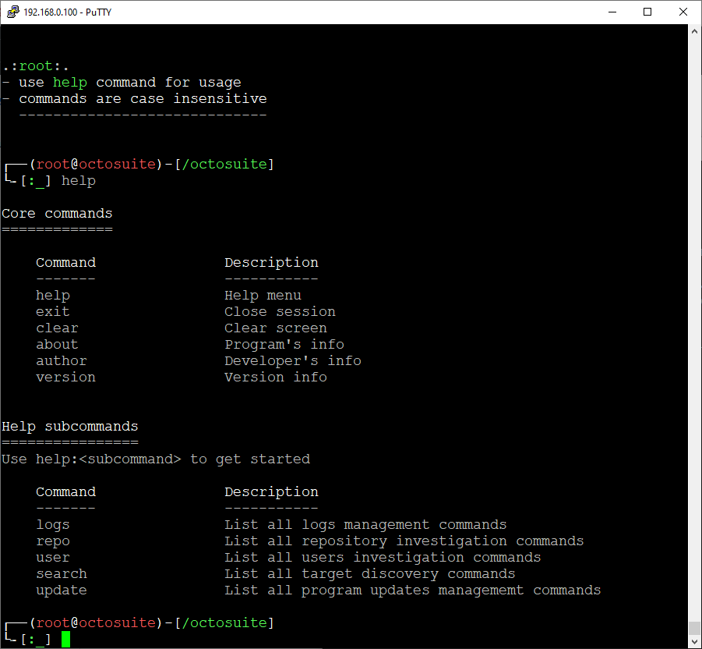Click the 'about' core command text
This screenshot has width=702, height=649.
57,345
